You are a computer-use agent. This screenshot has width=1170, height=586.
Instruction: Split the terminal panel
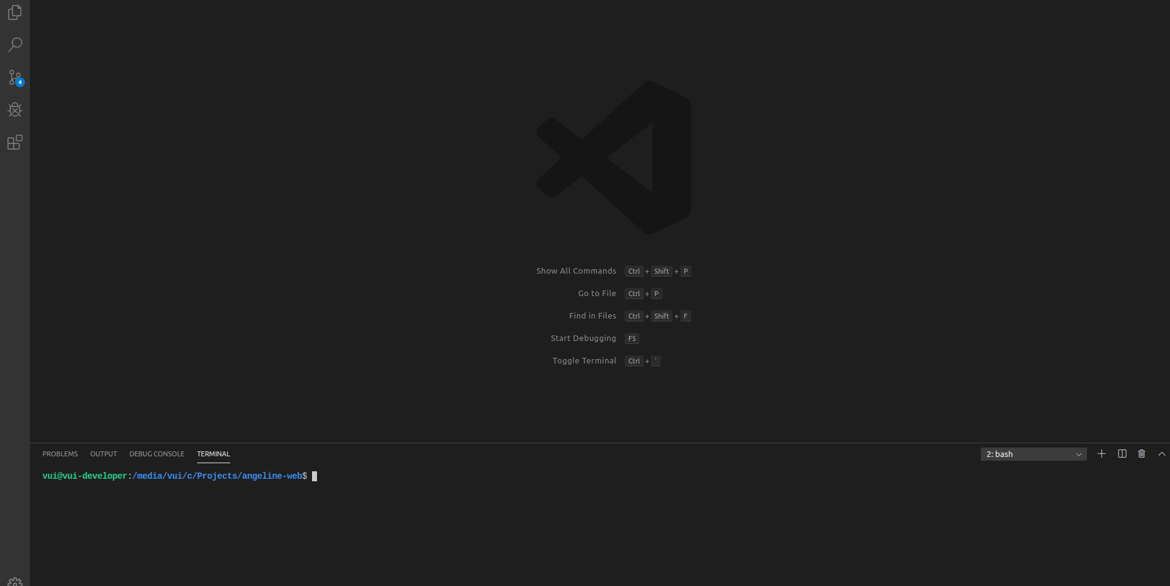(x=1122, y=454)
